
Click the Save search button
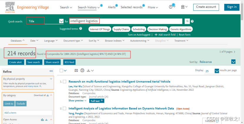click(34, 62)
